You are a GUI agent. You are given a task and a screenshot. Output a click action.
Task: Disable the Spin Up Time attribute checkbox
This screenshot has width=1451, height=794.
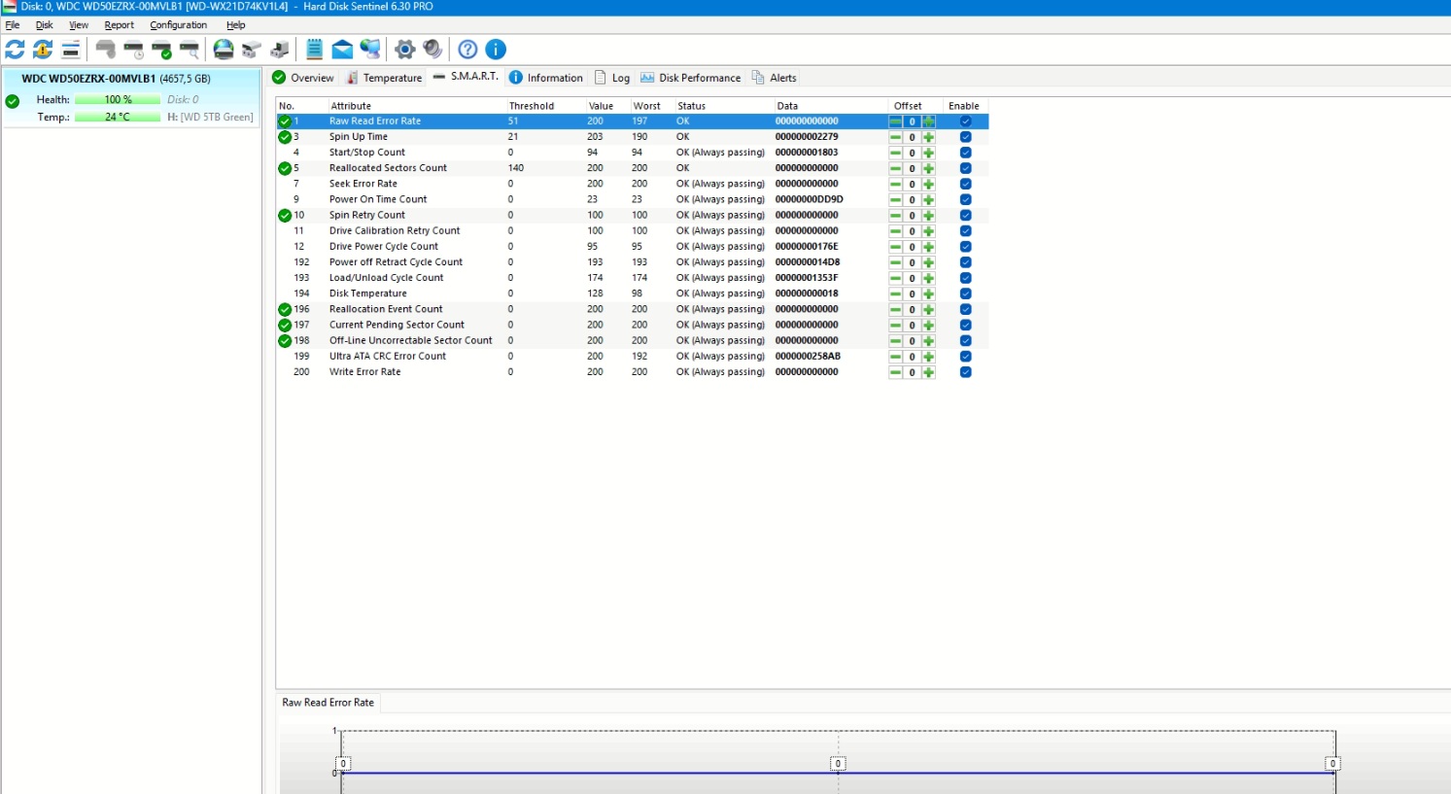[965, 137]
